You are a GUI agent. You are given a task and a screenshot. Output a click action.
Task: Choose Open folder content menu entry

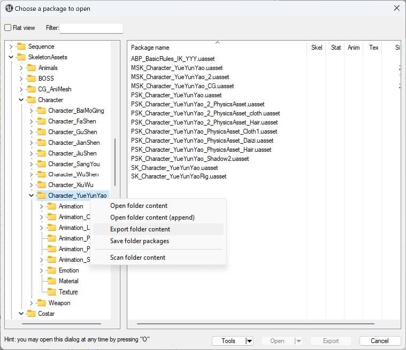158,206
